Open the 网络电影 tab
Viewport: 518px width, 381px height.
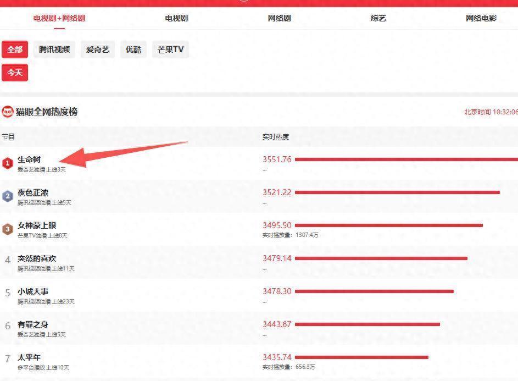coord(481,18)
